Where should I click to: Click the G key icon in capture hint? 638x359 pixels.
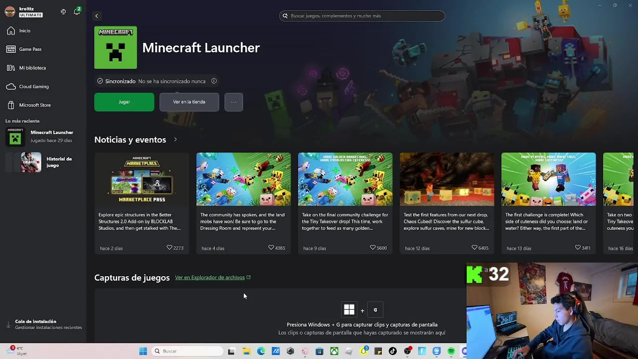click(x=375, y=310)
